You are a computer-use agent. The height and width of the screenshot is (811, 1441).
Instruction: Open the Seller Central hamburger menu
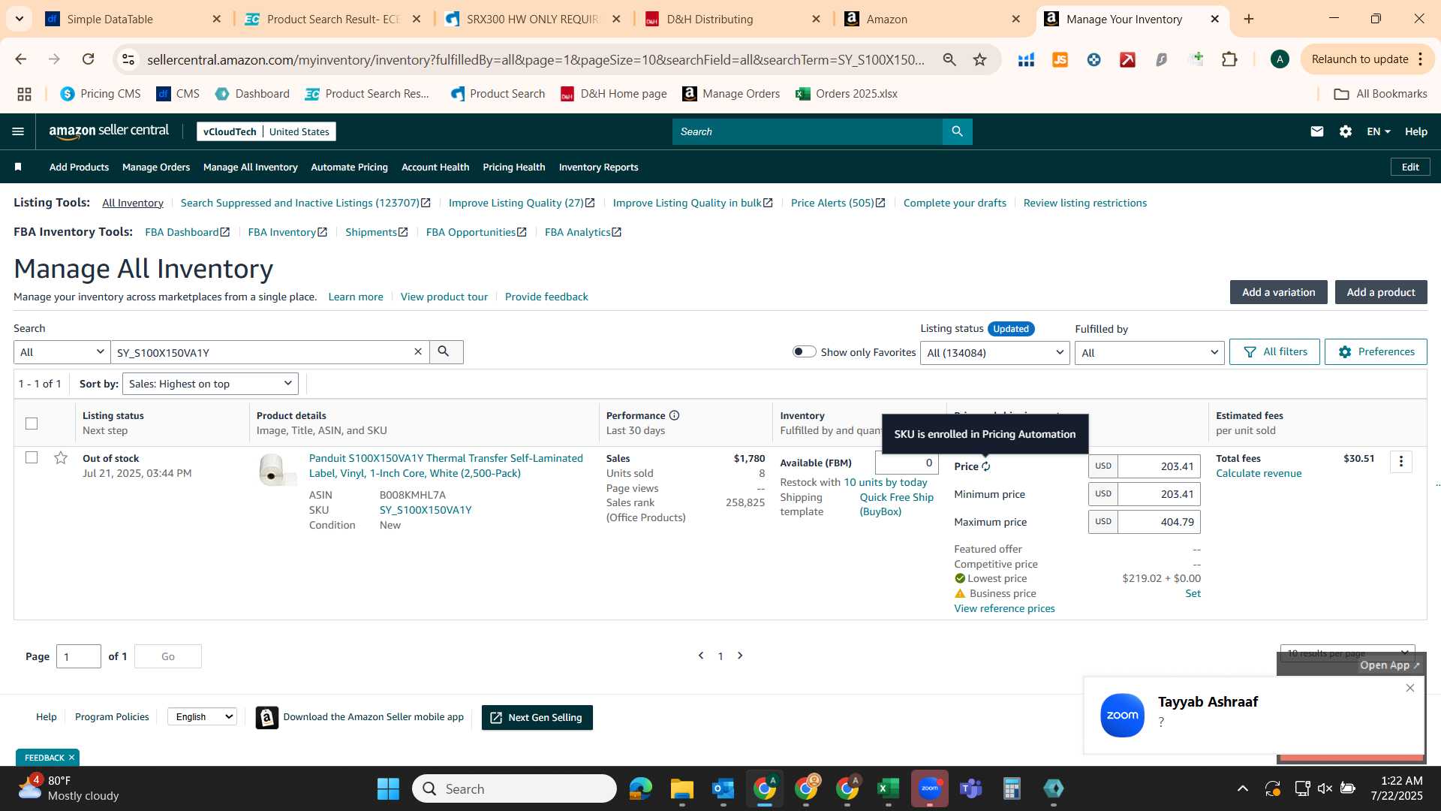tap(18, 131)
